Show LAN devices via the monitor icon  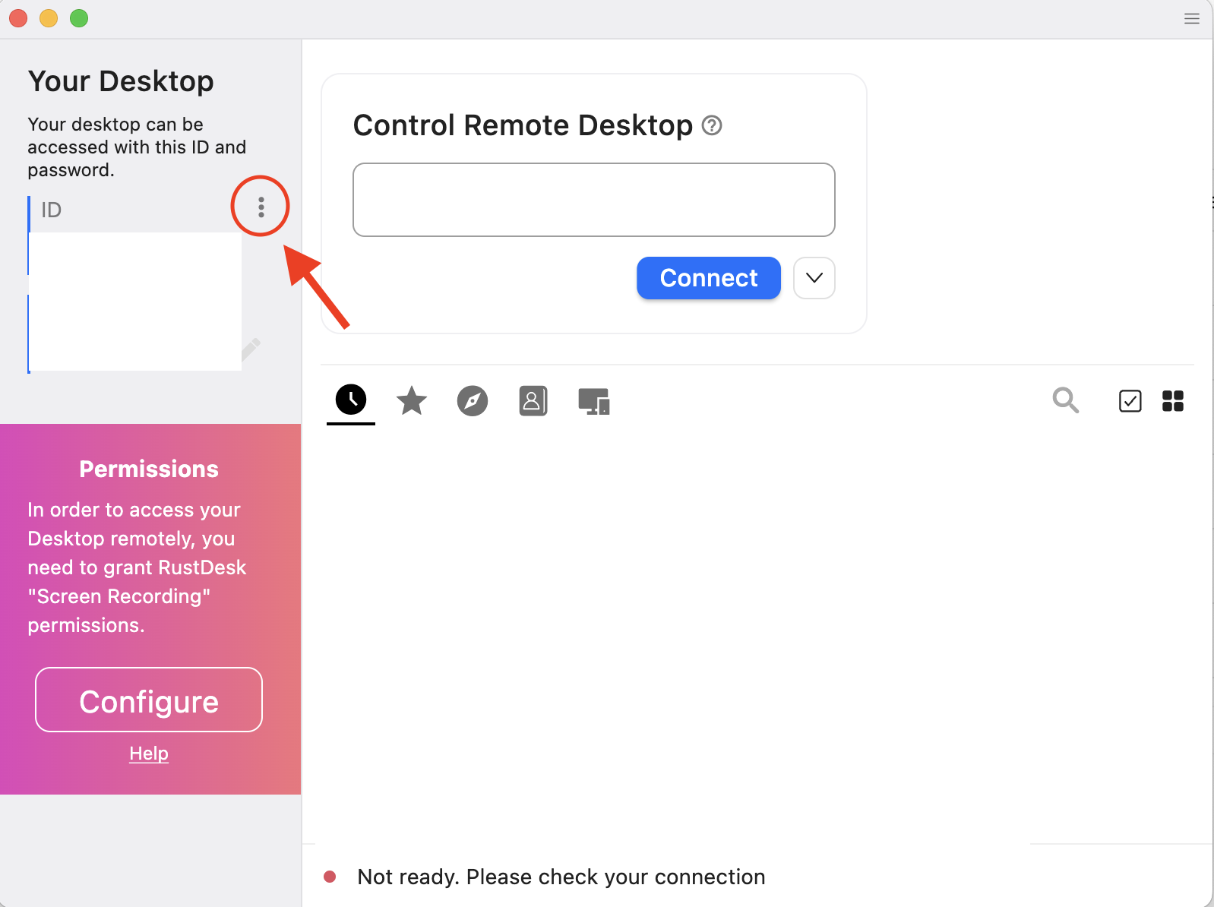pyautogui.click(x=594, y=401)
